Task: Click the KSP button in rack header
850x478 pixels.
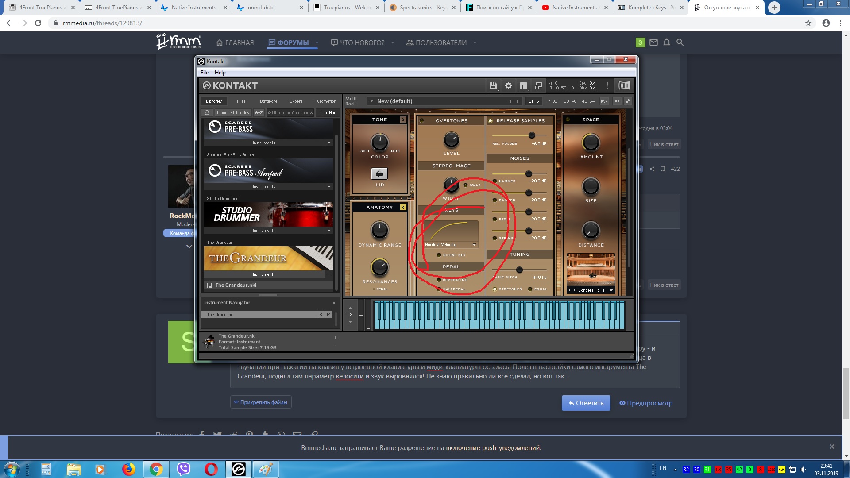Action: 604,101
